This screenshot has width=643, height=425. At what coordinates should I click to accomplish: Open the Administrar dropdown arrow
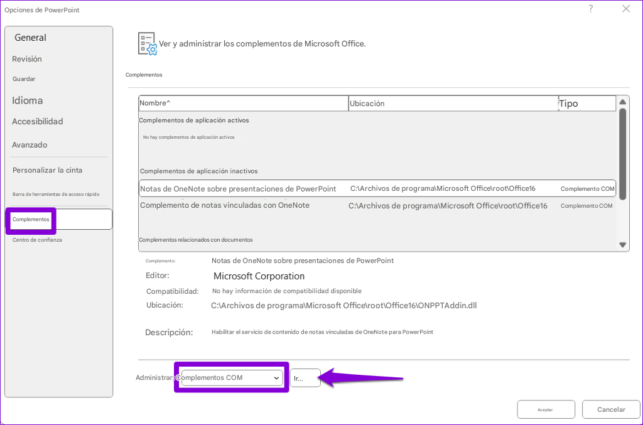[x=276, y=377]
